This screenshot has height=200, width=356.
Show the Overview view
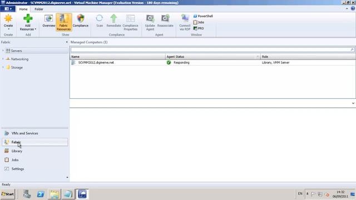pyautogui.click(x=49, y=21)
